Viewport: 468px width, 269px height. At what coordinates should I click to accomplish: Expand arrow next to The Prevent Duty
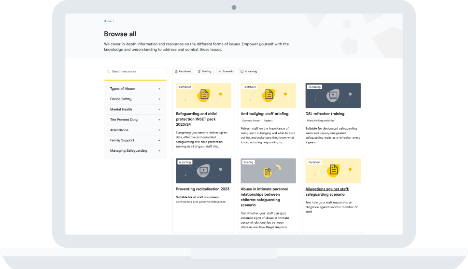[159, 120]
